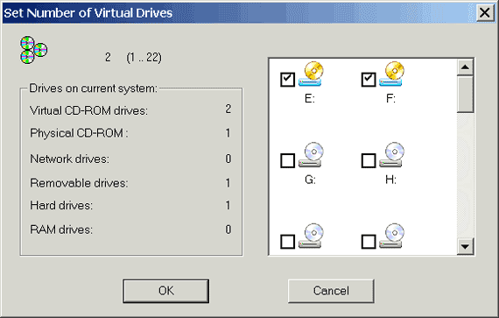Click the drive list scroll up arrow
This screenshot has height=318, width=499.
(x=465, y=67)
